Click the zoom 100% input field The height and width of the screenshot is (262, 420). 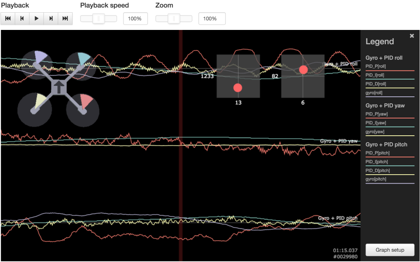(x=212, y=18)
